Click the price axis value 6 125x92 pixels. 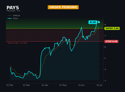[x=105, y=47]
